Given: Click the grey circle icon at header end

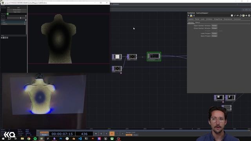Looking at the screenshot, I should pos(249,16).
